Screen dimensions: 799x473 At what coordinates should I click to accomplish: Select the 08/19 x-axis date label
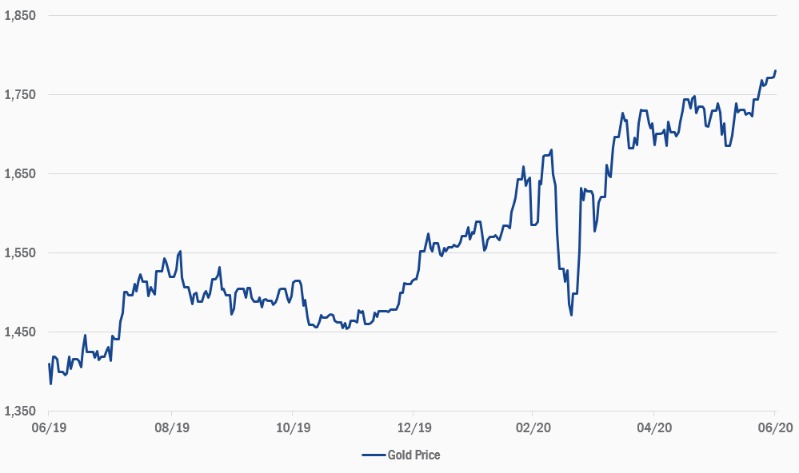click(x=170, y=428)
